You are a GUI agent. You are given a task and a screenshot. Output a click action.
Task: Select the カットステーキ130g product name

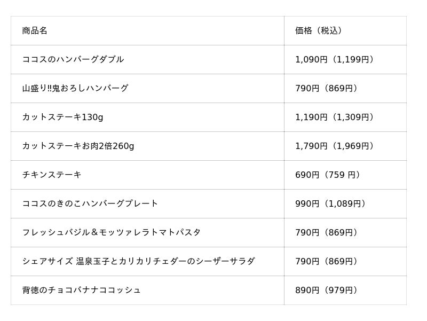click(62, 117)
